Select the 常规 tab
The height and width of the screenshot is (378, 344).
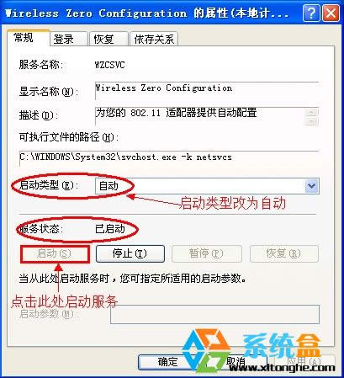point(28,38)
